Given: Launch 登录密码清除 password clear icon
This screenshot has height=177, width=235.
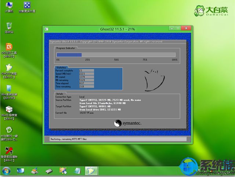Looking at the screenshot, I should (9, 154).
